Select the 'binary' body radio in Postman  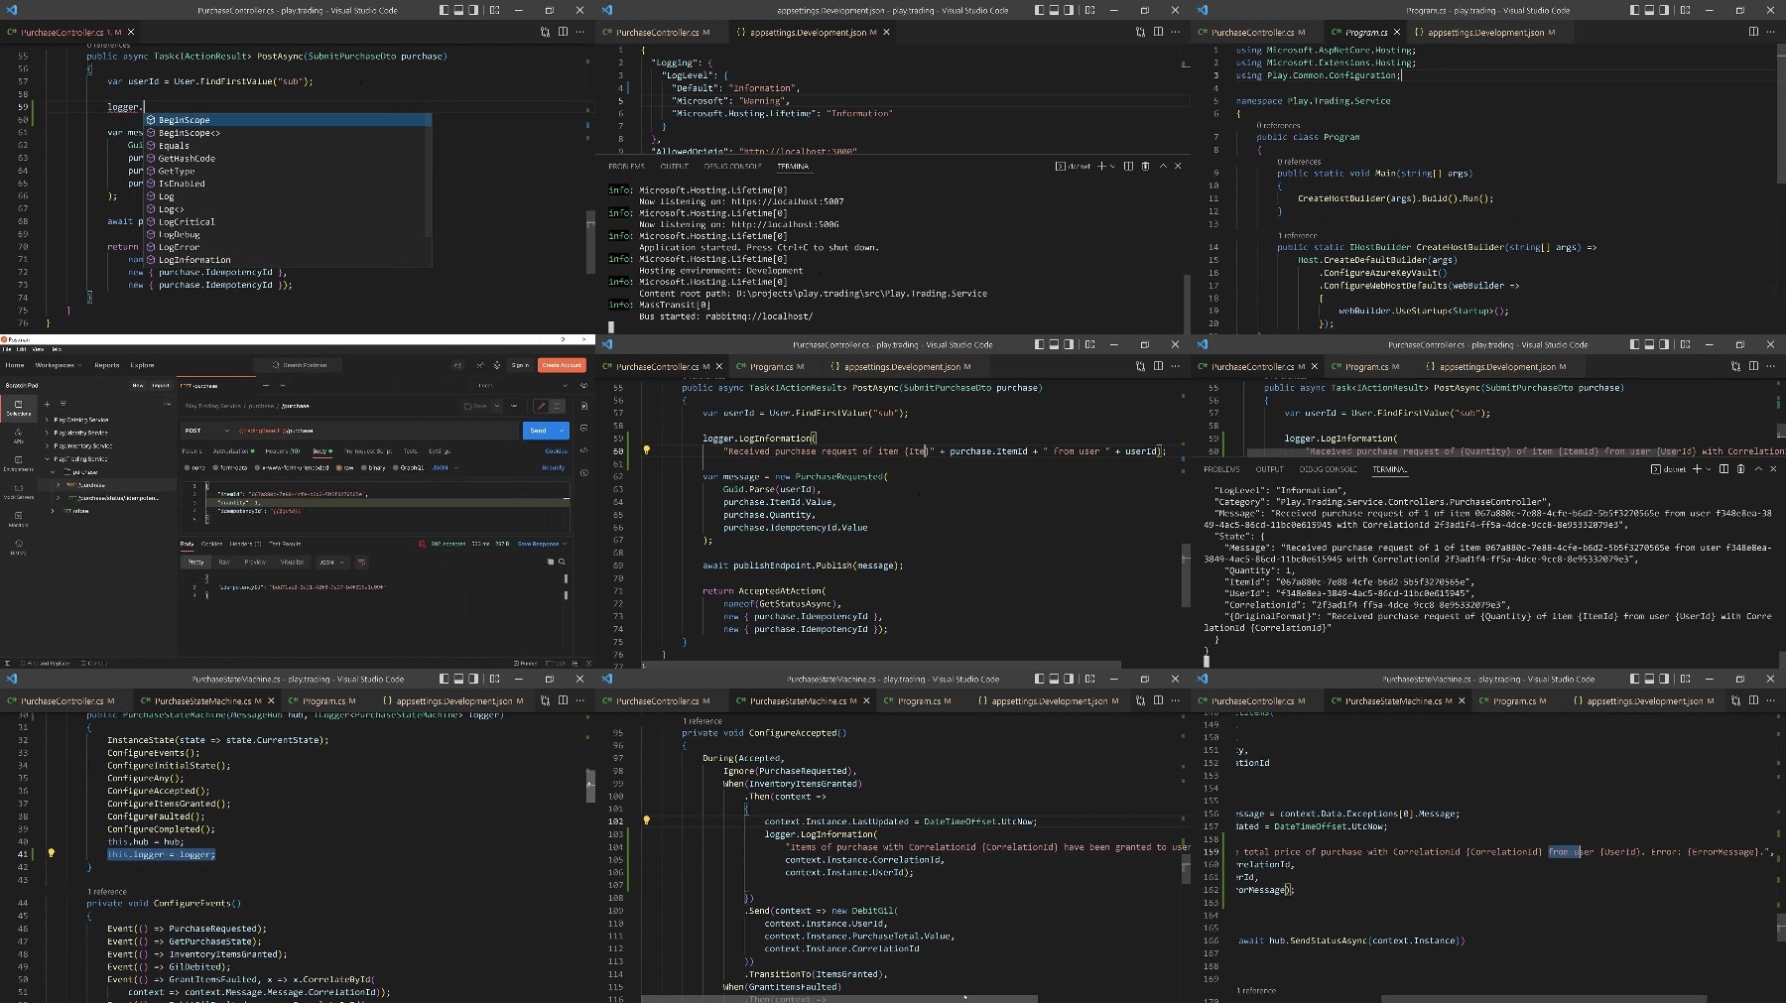click(364, 467)
